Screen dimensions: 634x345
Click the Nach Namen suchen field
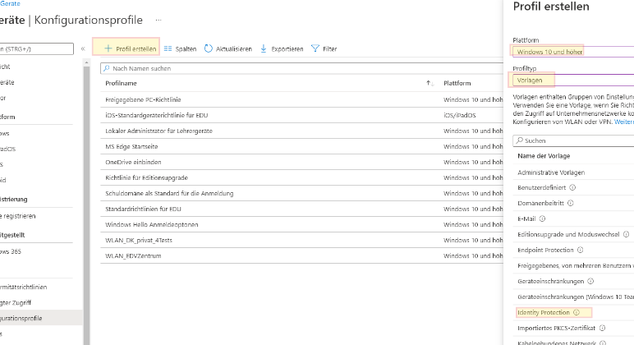(x=263, y=68)
